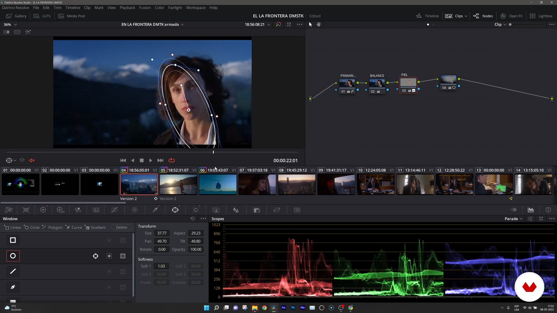Open the Window palette options menu
Viewport: 557px width, 313px height.
[x=203, y=219]
